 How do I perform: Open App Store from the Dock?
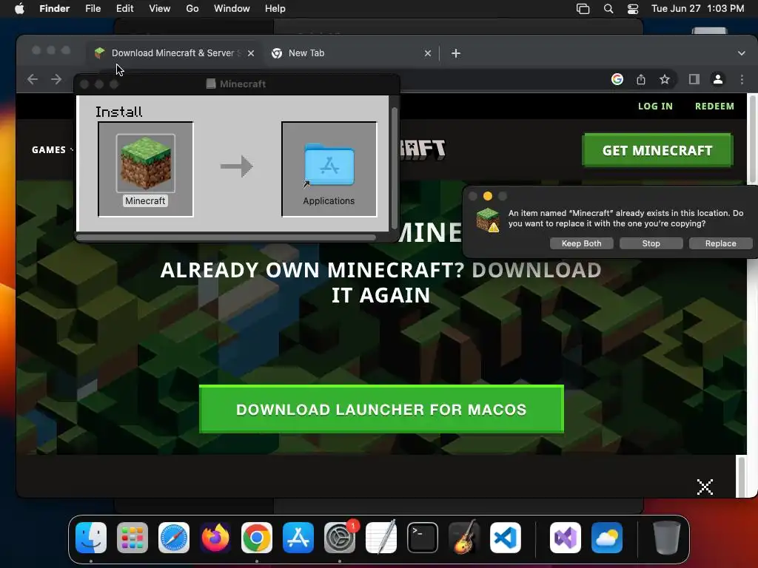pos(298,538)
